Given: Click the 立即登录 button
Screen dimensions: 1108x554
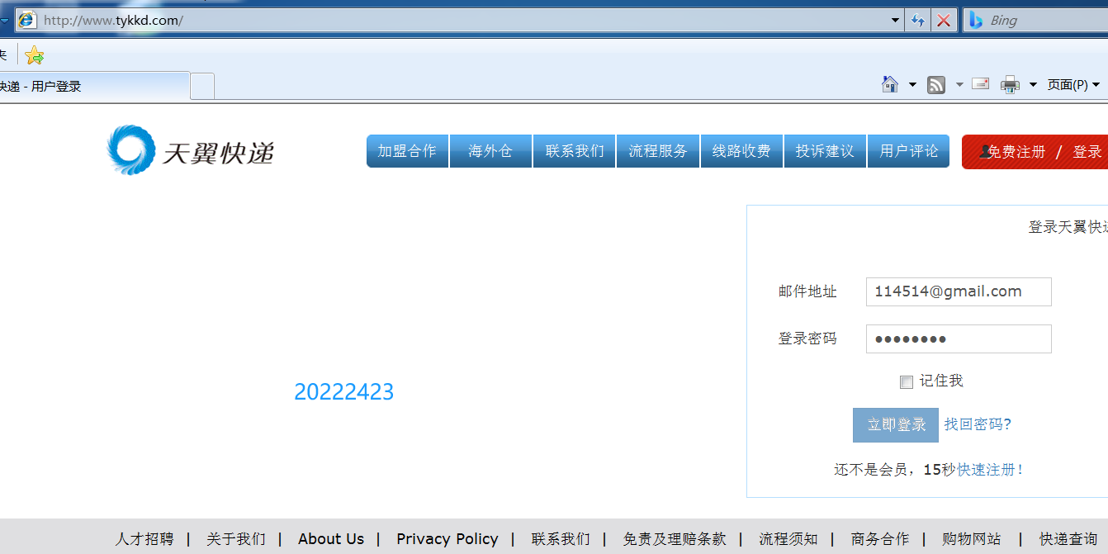Looking at the screenshot, I should pos(896,424).
